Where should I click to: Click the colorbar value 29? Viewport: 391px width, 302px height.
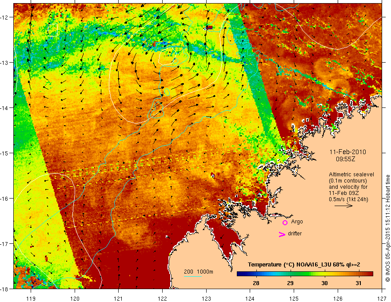pyautogui.click(x=290, y=283)
